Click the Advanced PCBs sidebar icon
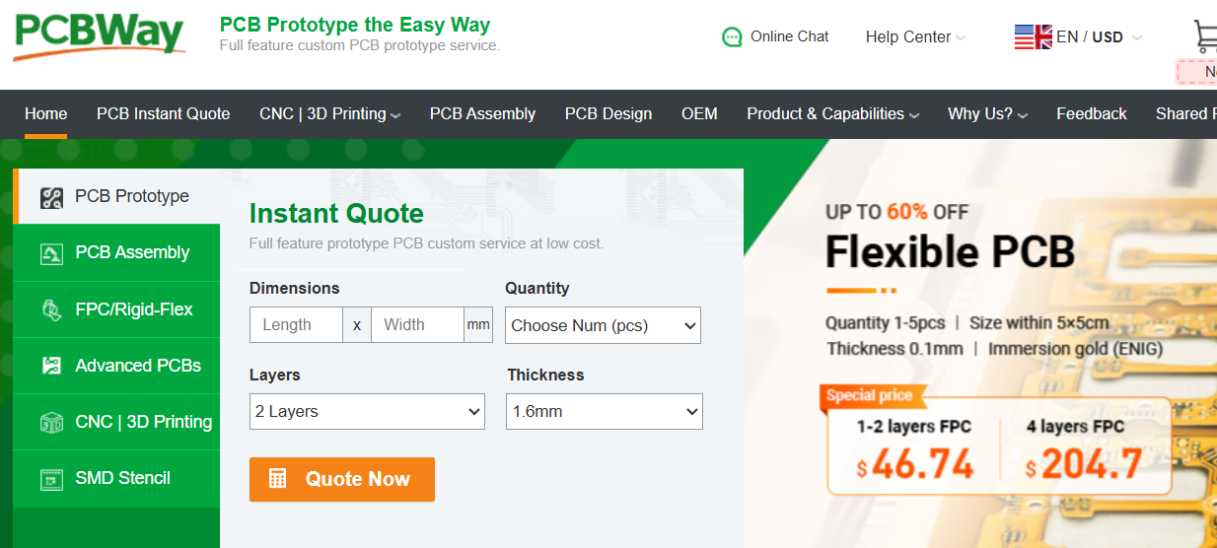Image resolution: width=1217 pixels, height=548 pixels. (x=51, y=366)
